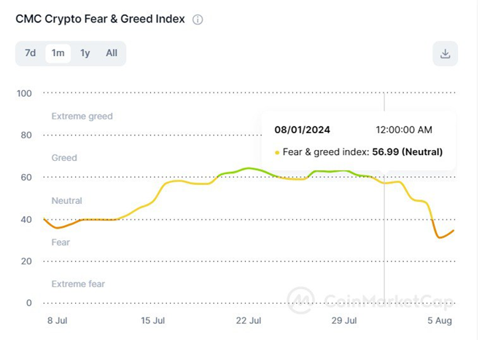The height and width of the screenshot is (340, 482).
Task: Click the info icon beside the chart title
Action: [198, 20]
